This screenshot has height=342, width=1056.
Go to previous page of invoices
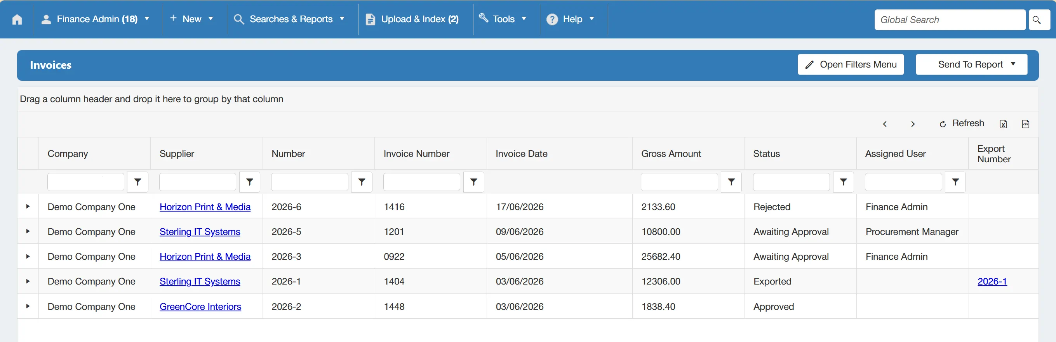tap(885, 124)
